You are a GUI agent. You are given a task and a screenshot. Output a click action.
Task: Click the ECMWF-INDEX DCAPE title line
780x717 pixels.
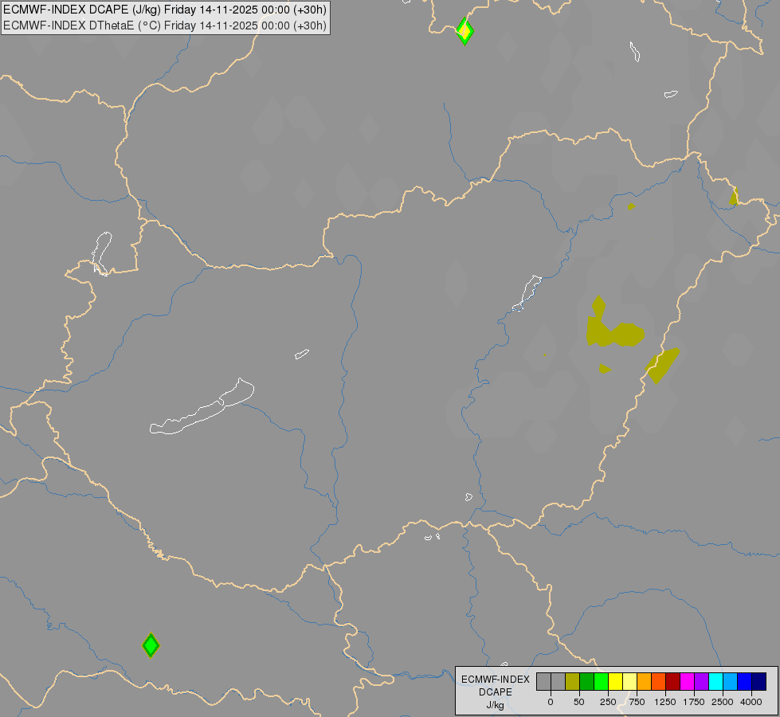(x=165, y=10)
